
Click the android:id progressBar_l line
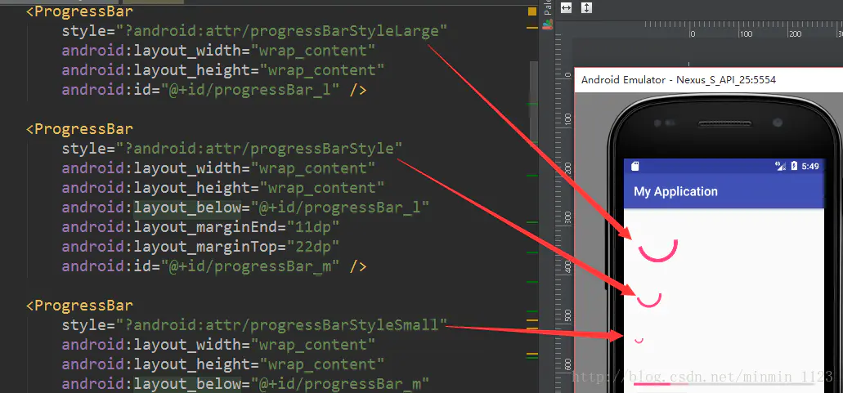pyautogui.click(x=214, y=90)
